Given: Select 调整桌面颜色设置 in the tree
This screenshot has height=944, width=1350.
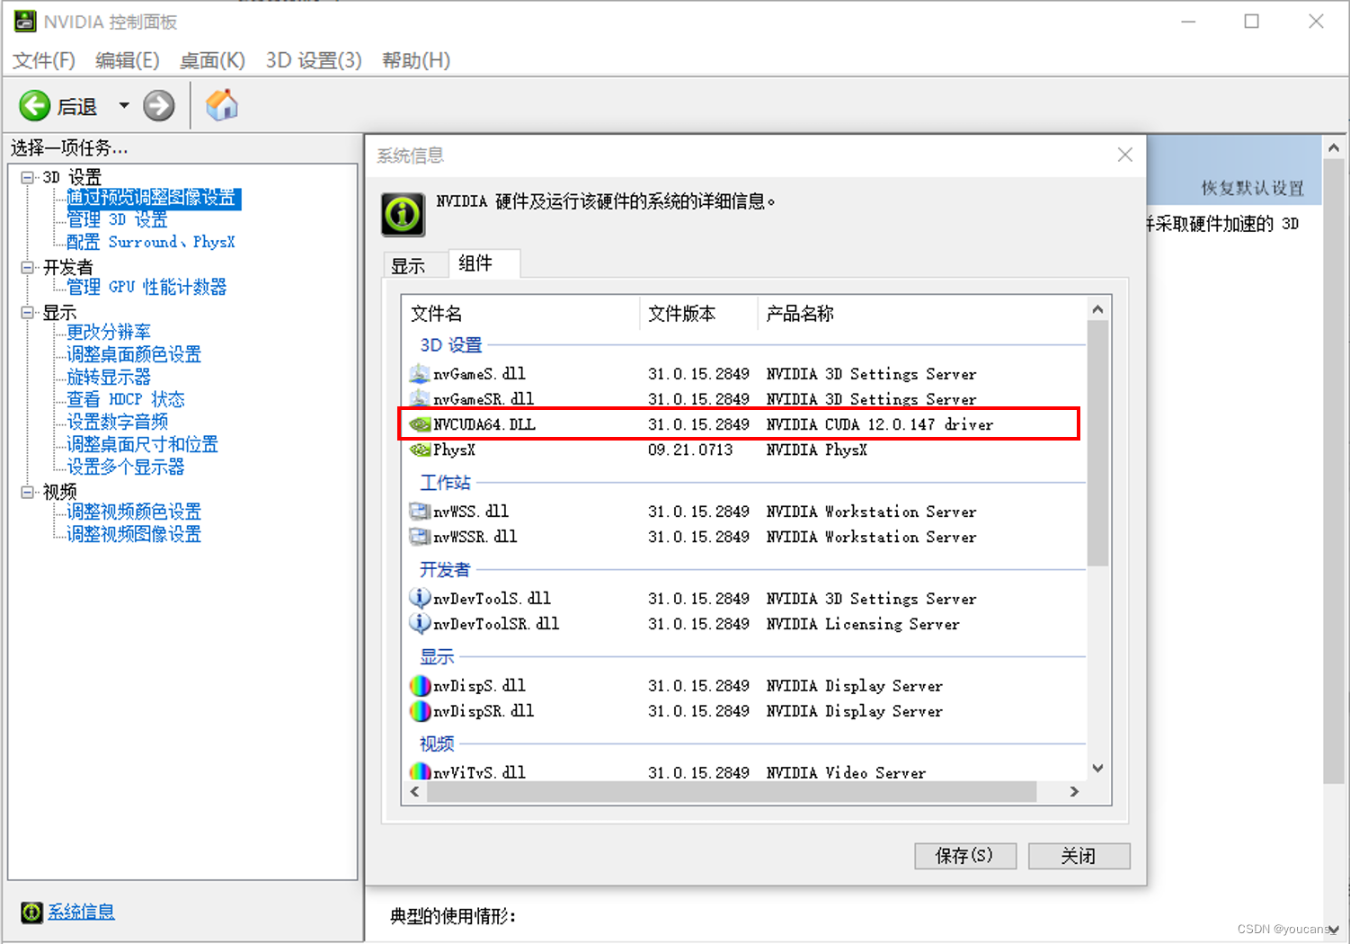Looking at the screenshot, I should (134, 354).
